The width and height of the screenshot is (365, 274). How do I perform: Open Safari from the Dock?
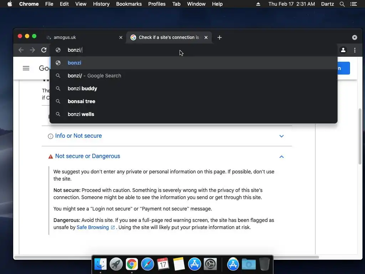point(147,264)
